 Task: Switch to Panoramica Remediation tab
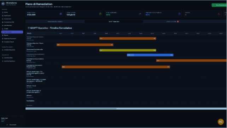(x=55, y=21)
